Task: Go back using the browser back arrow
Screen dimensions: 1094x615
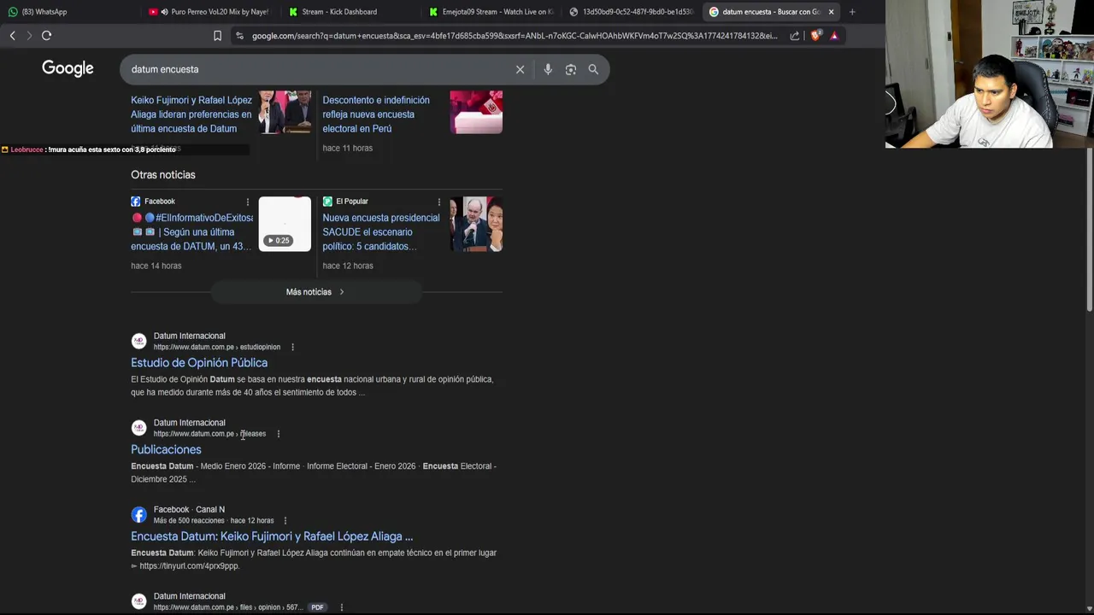Action: pos(12,35)
